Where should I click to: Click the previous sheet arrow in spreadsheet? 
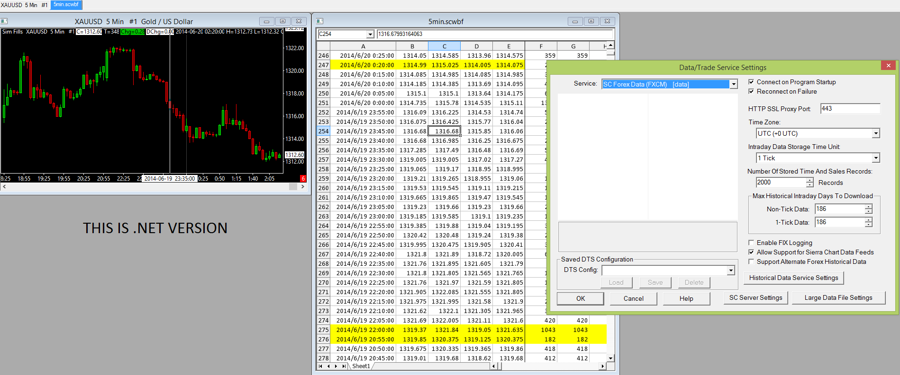click(328, 366)
